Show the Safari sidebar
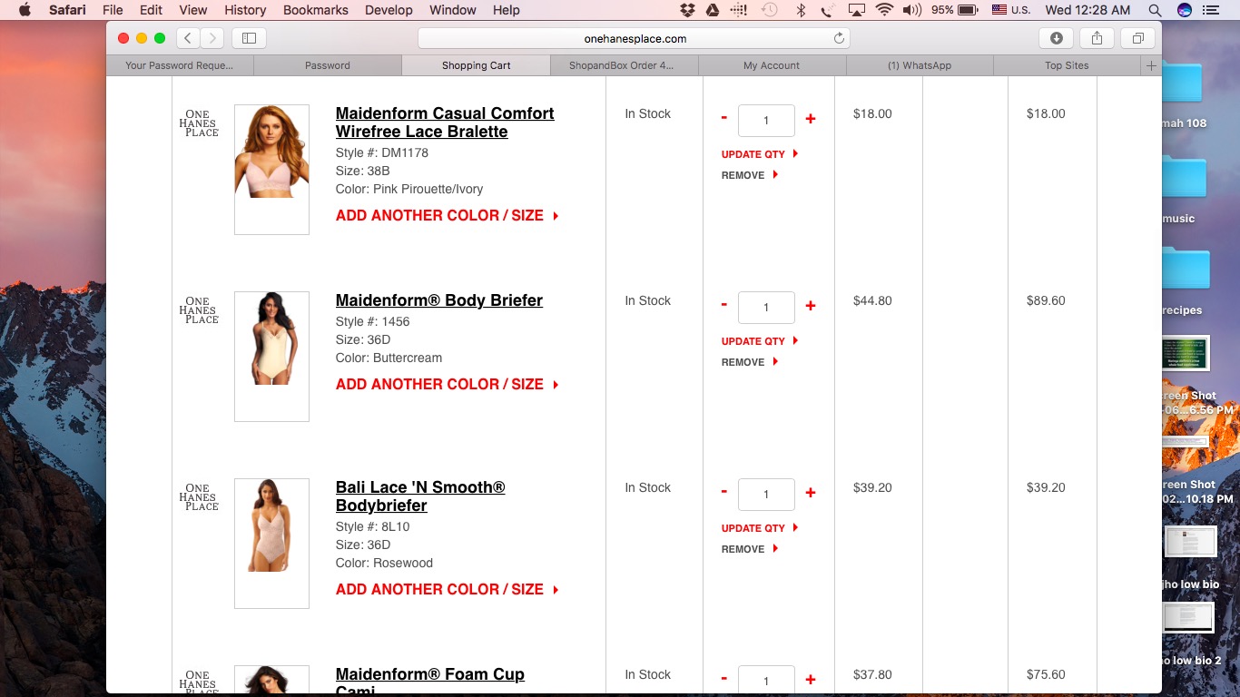 [249, 38]
